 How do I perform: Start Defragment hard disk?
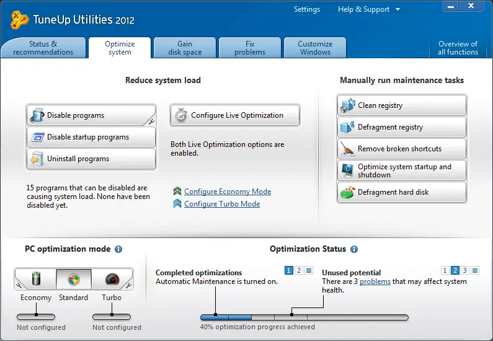[402, 192]
